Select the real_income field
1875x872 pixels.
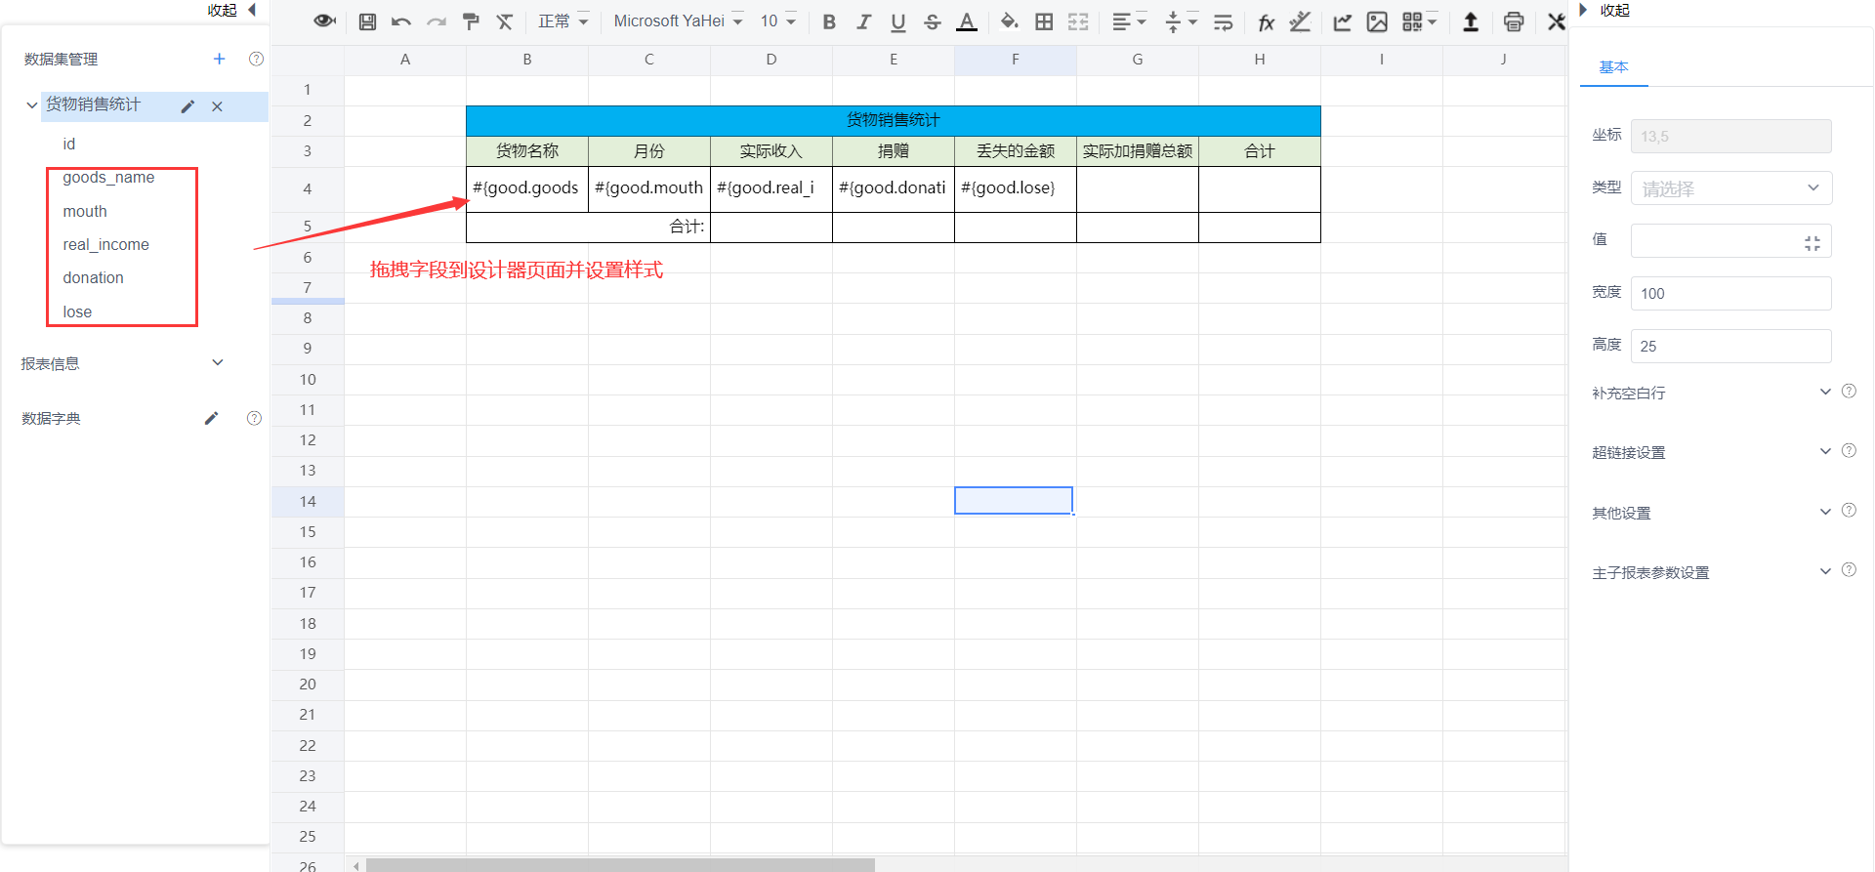[x=105, y=244]
